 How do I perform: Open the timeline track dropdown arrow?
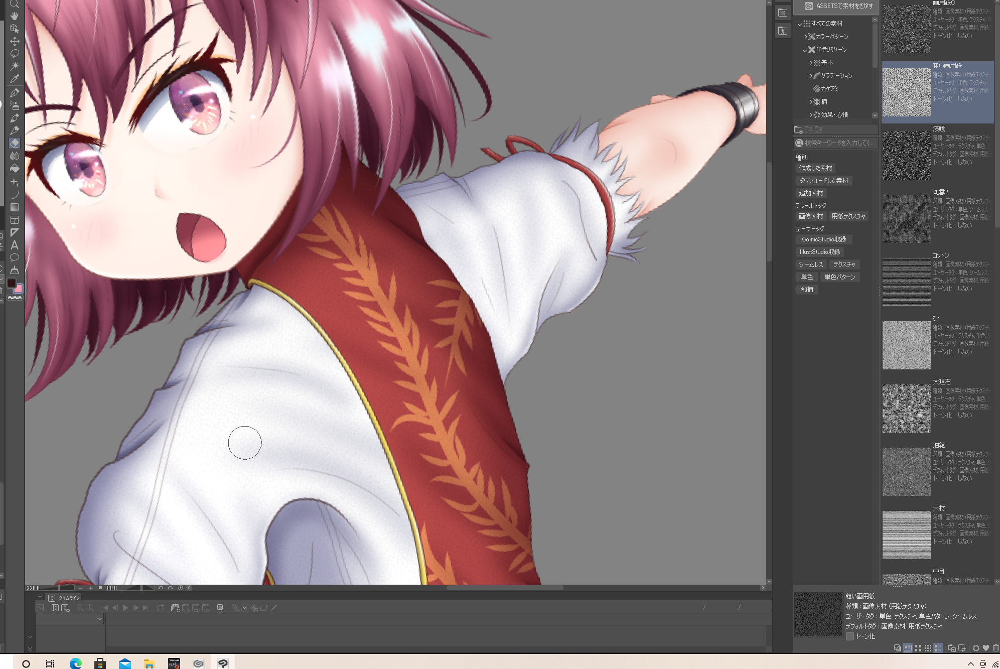tap(99, 619)
